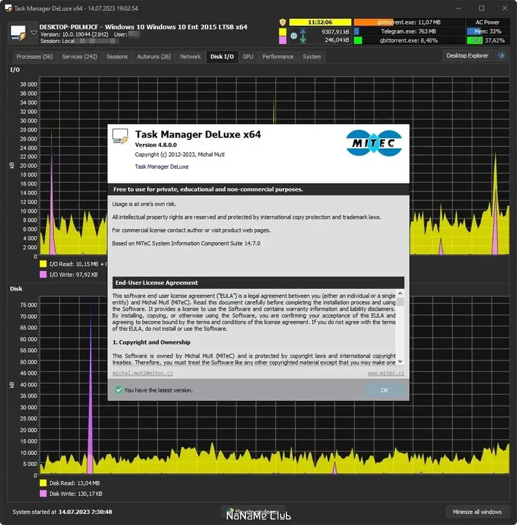Screen dimensions: 517x525
Task: Click the pink swatch beside 246,04 kB
Action: [282, 40]
